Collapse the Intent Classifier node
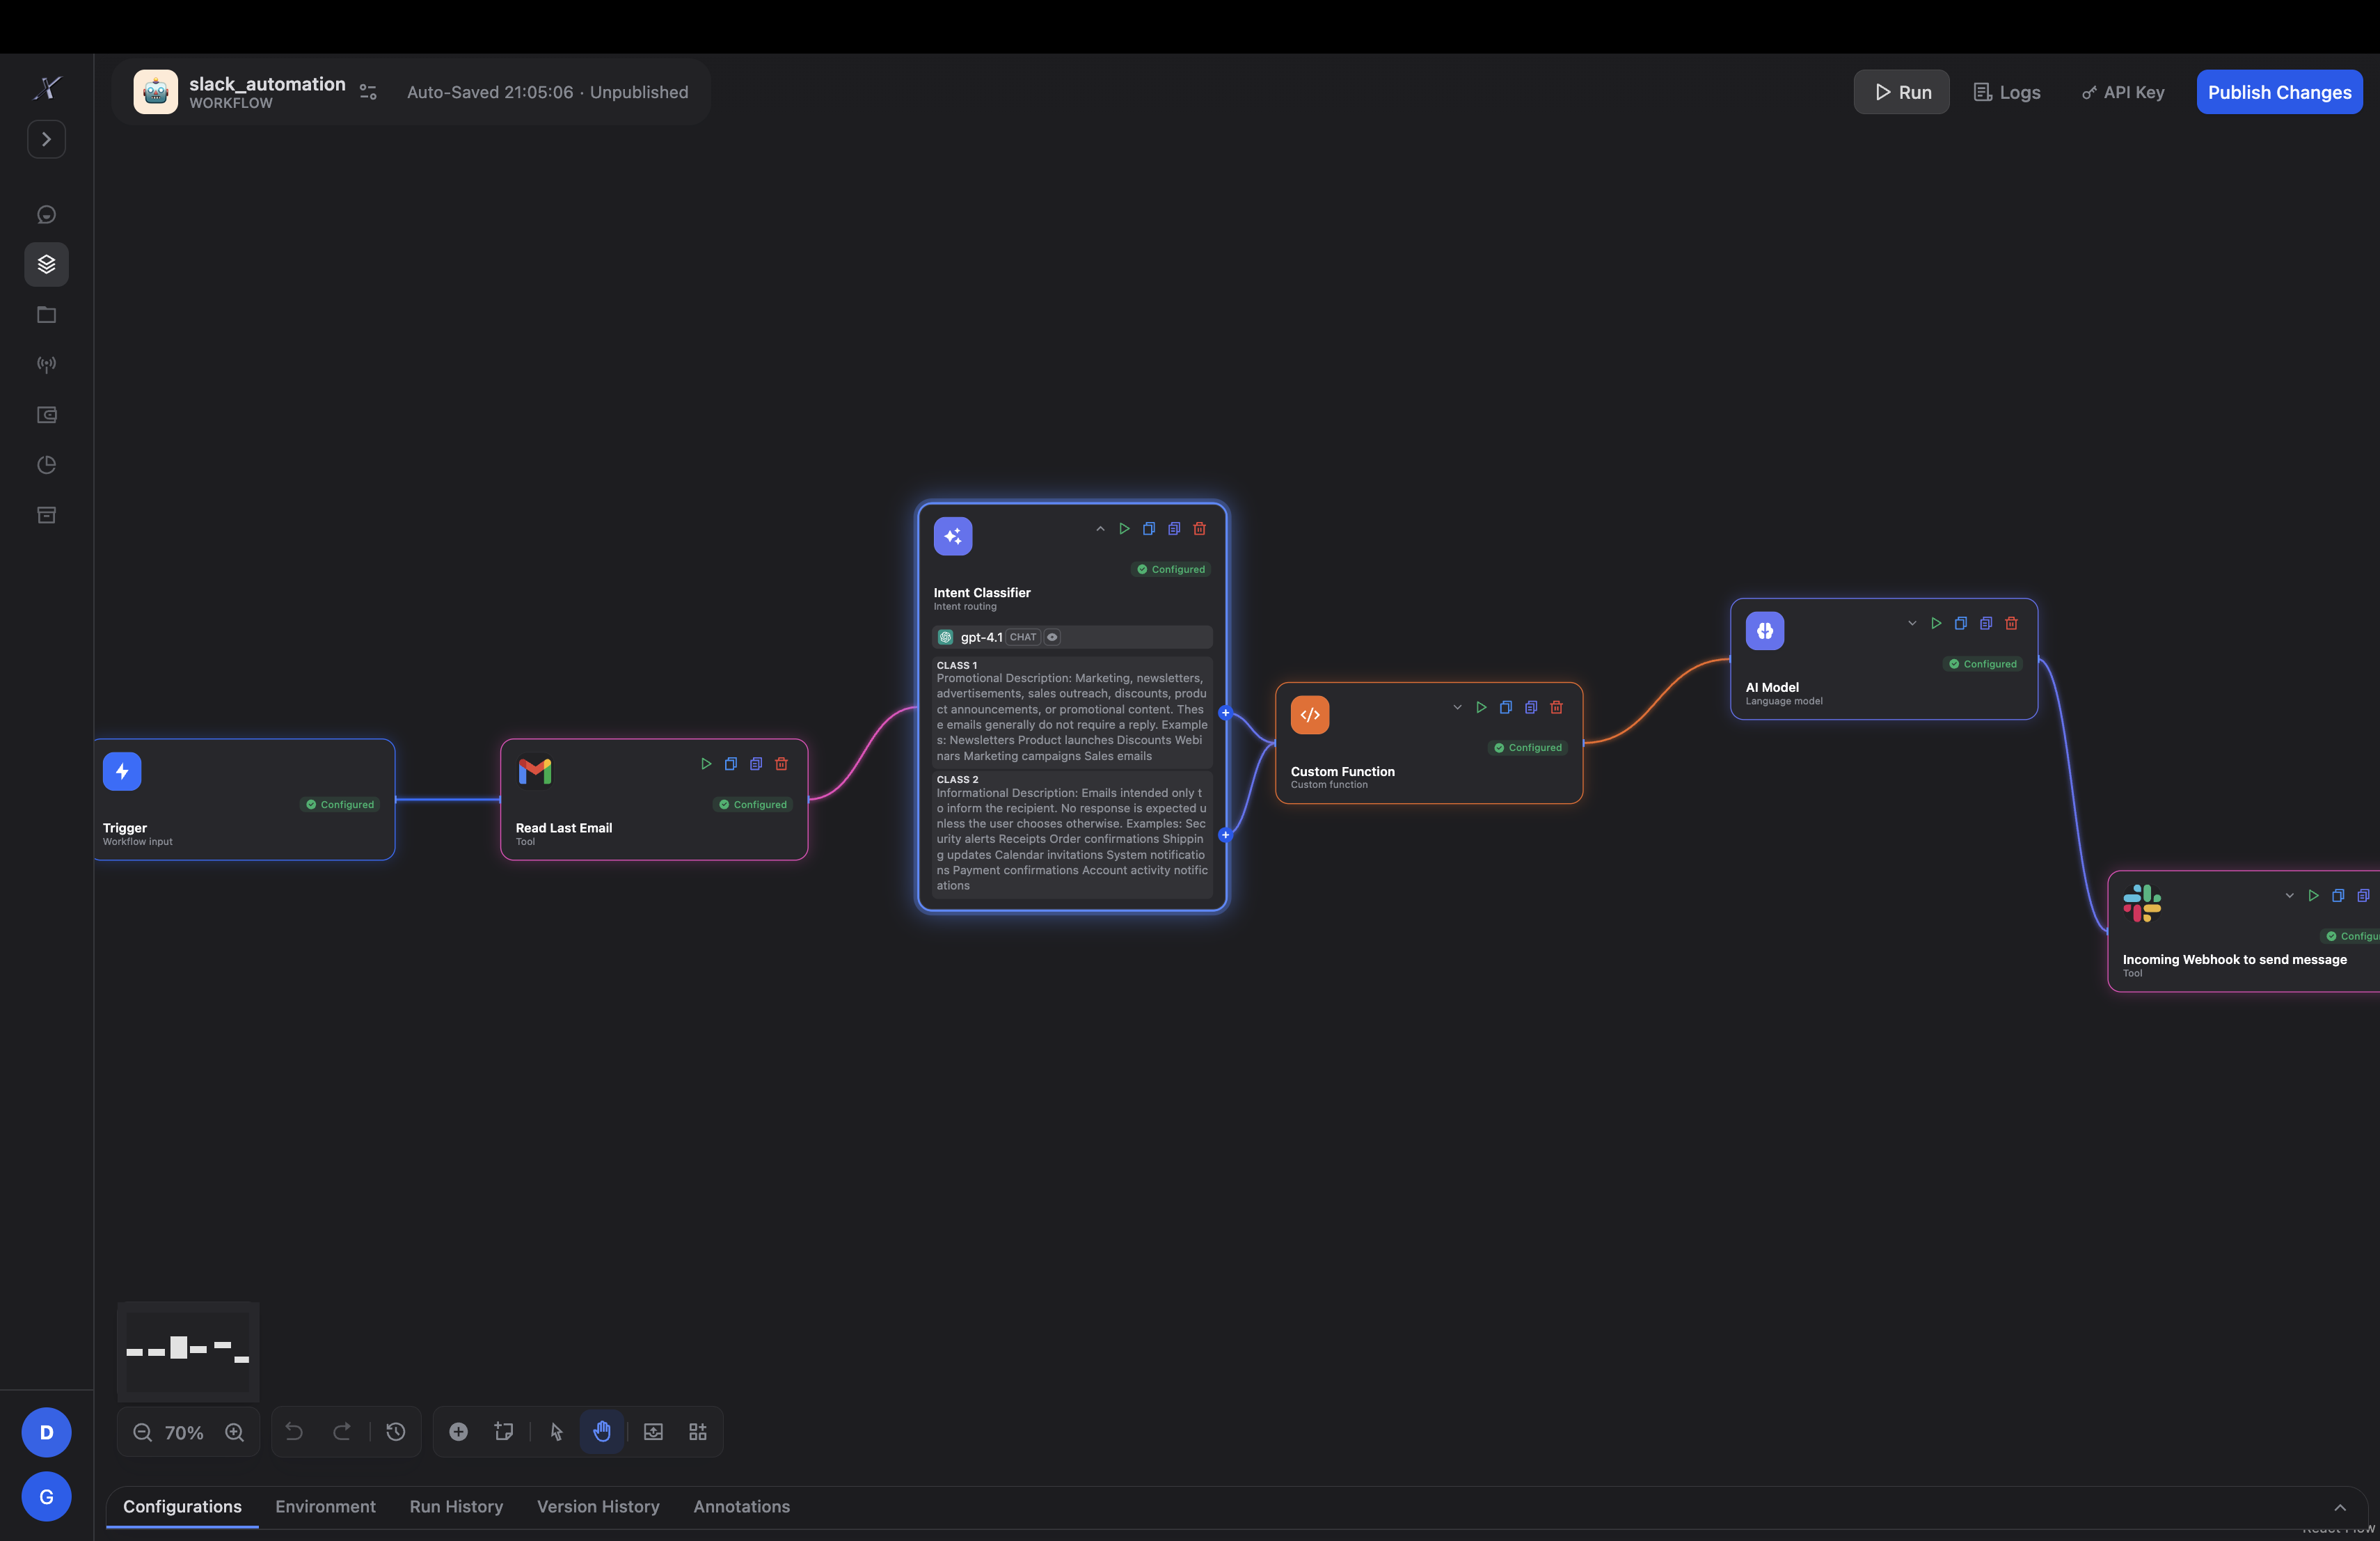 (1100, 529)
